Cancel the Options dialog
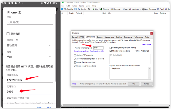This screenshot has width=171, height=109. [x=147, y=84]
